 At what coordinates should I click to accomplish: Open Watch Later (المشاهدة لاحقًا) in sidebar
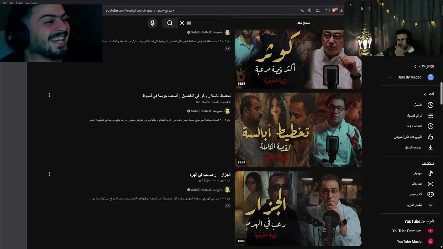pos(420,126)
